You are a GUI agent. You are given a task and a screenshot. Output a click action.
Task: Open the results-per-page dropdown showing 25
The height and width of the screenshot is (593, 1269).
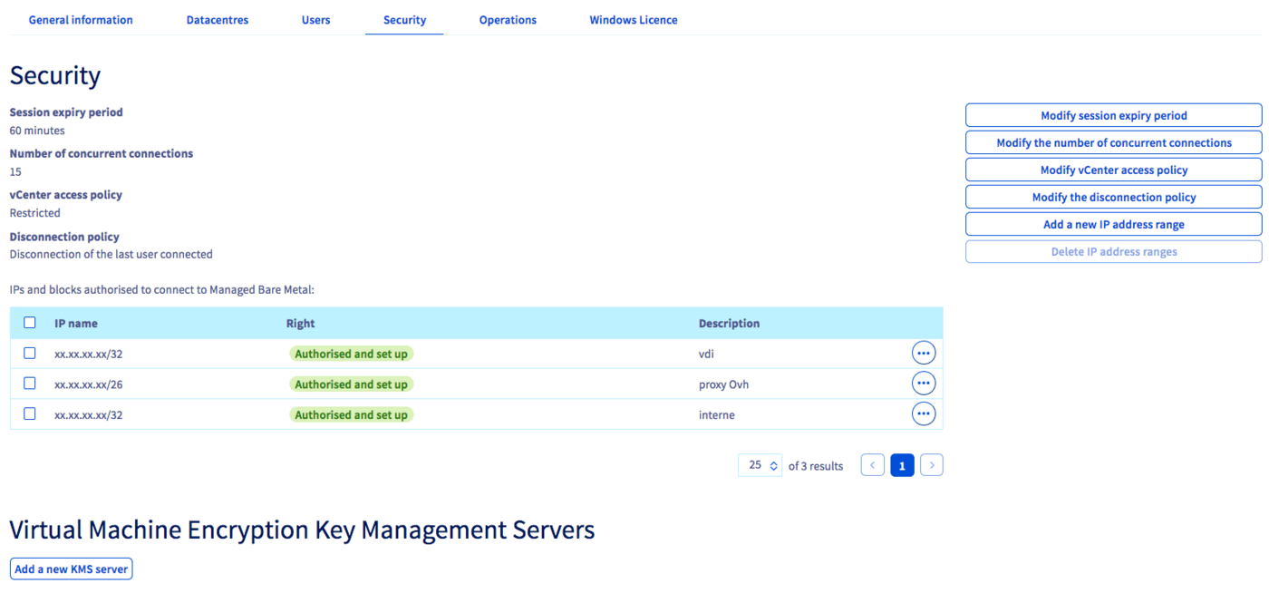pos(760,464)
